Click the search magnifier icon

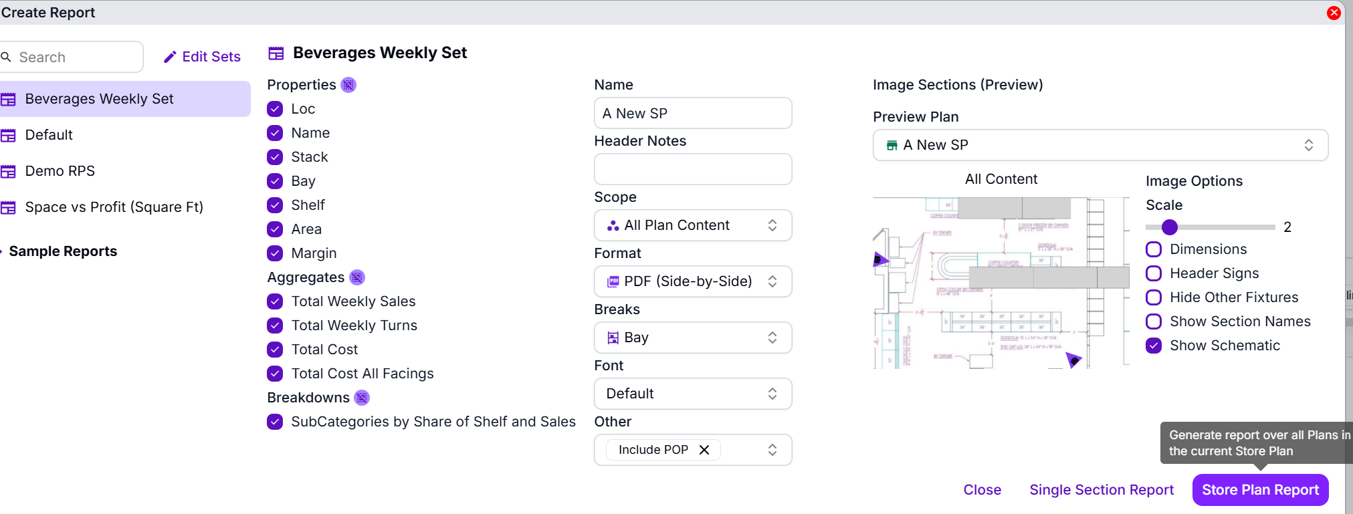pyautogui.click(x=6, y=57)
